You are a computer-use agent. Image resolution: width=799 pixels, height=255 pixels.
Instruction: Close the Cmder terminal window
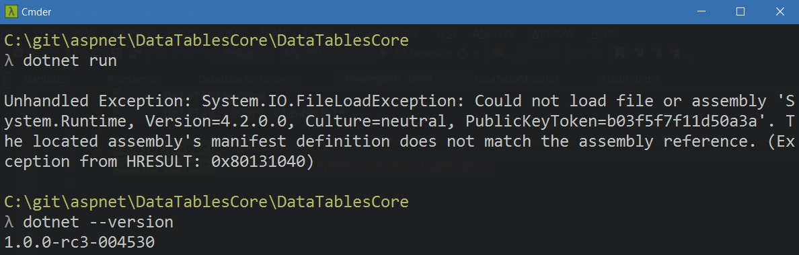pos(779,11)
